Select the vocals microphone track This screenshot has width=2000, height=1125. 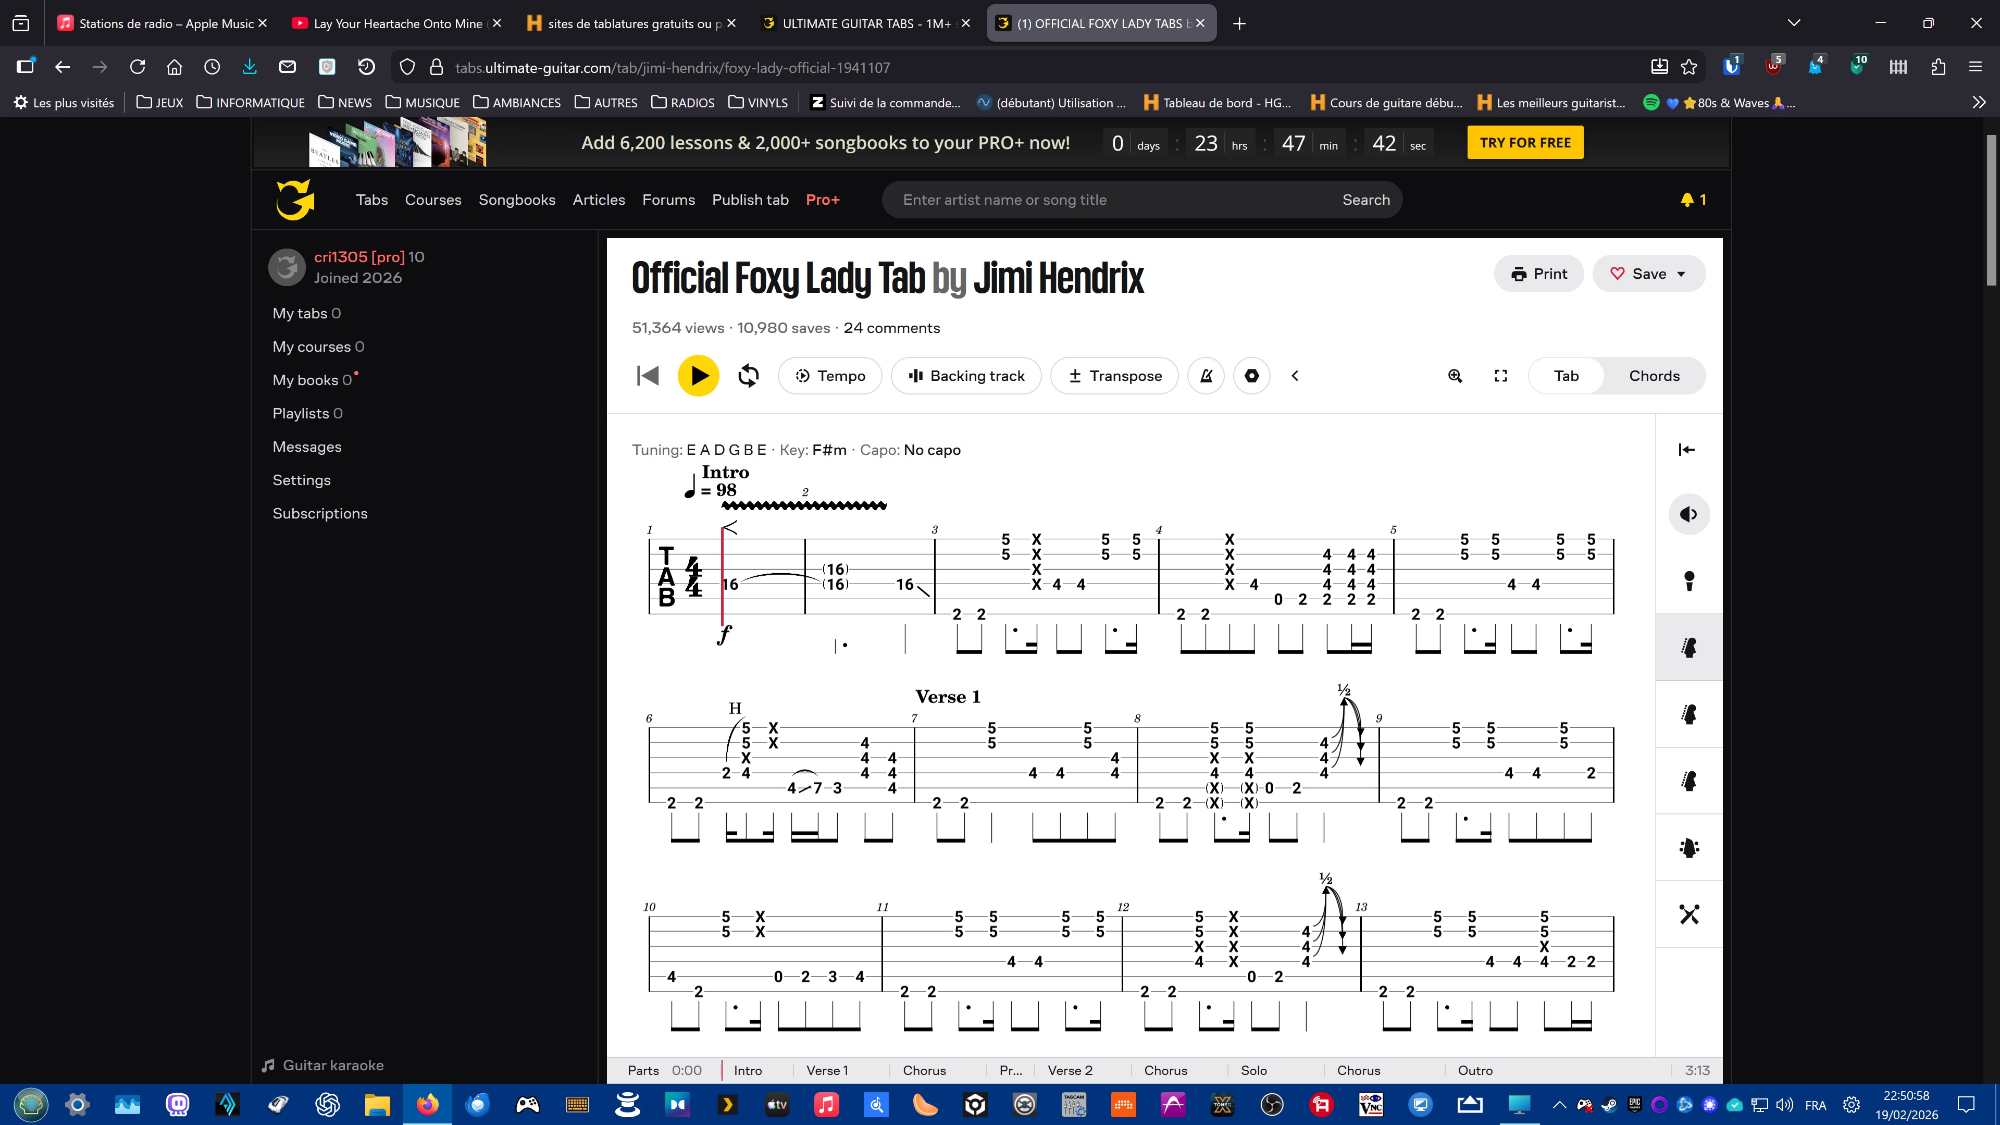pos(1688,581)
